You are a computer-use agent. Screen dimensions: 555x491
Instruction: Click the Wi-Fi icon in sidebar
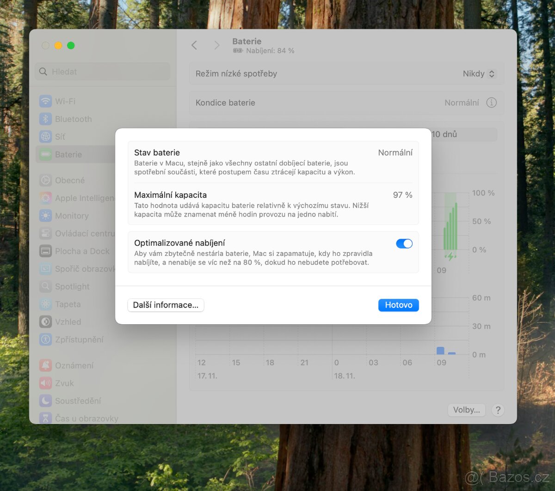[45, 101]
